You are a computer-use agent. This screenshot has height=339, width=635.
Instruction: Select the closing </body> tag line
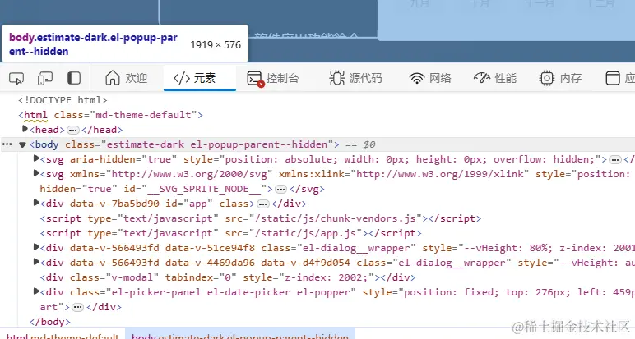50,322
